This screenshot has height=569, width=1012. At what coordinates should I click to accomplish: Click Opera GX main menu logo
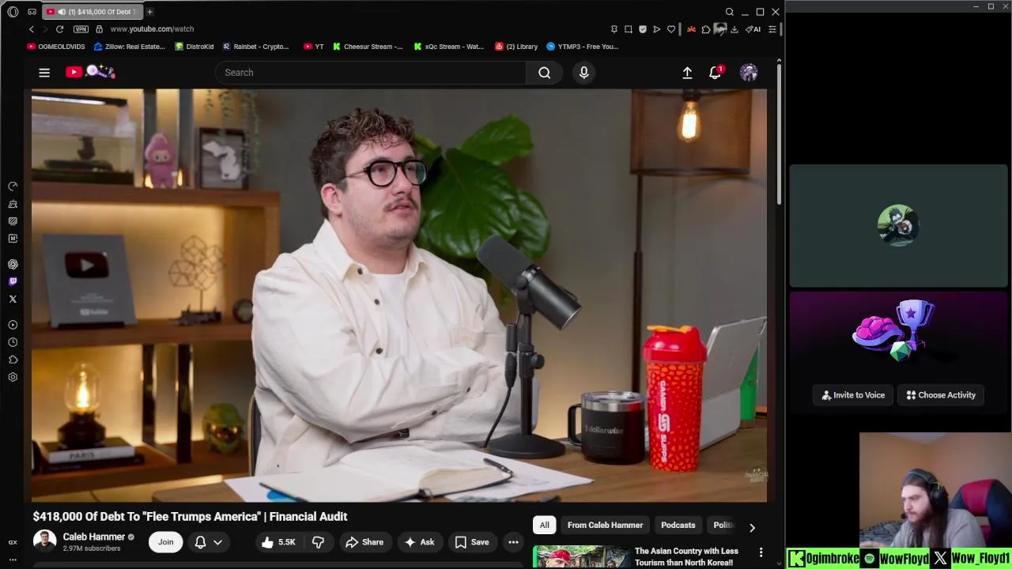click(x=13, y=12)
